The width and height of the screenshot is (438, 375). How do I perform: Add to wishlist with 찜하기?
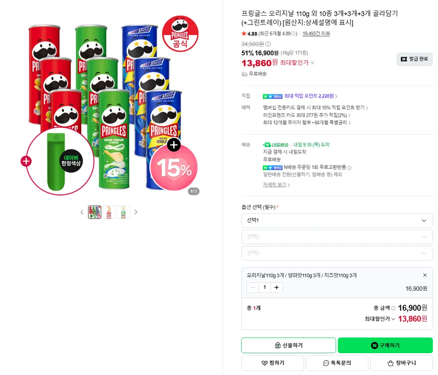[x=272, y=363]
